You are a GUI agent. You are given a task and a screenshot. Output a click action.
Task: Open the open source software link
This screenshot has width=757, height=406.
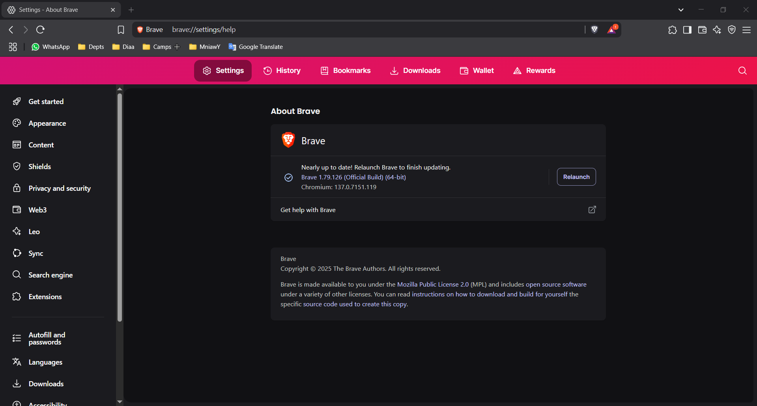pos(556,285)
